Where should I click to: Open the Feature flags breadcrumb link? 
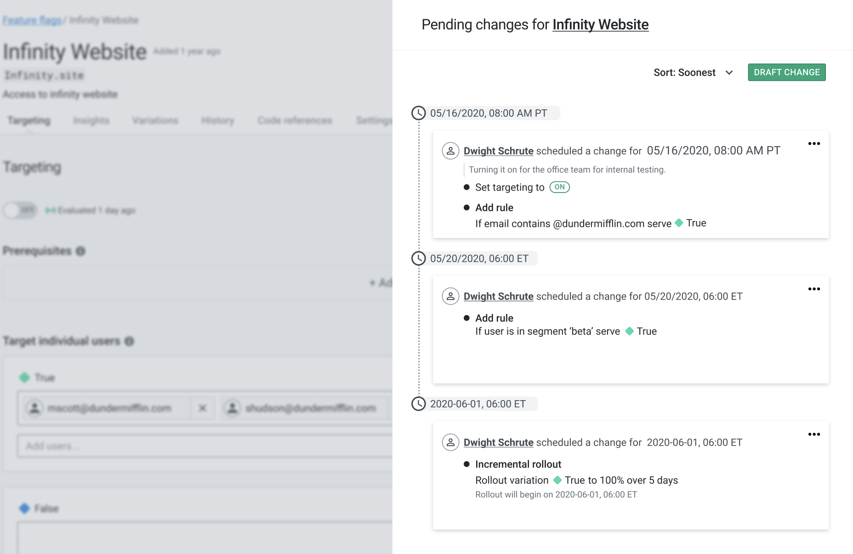(31, 20)
